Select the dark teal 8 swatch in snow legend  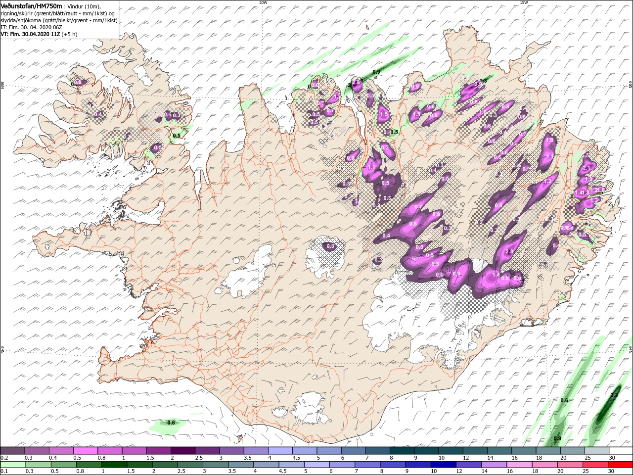click(402, 451)
